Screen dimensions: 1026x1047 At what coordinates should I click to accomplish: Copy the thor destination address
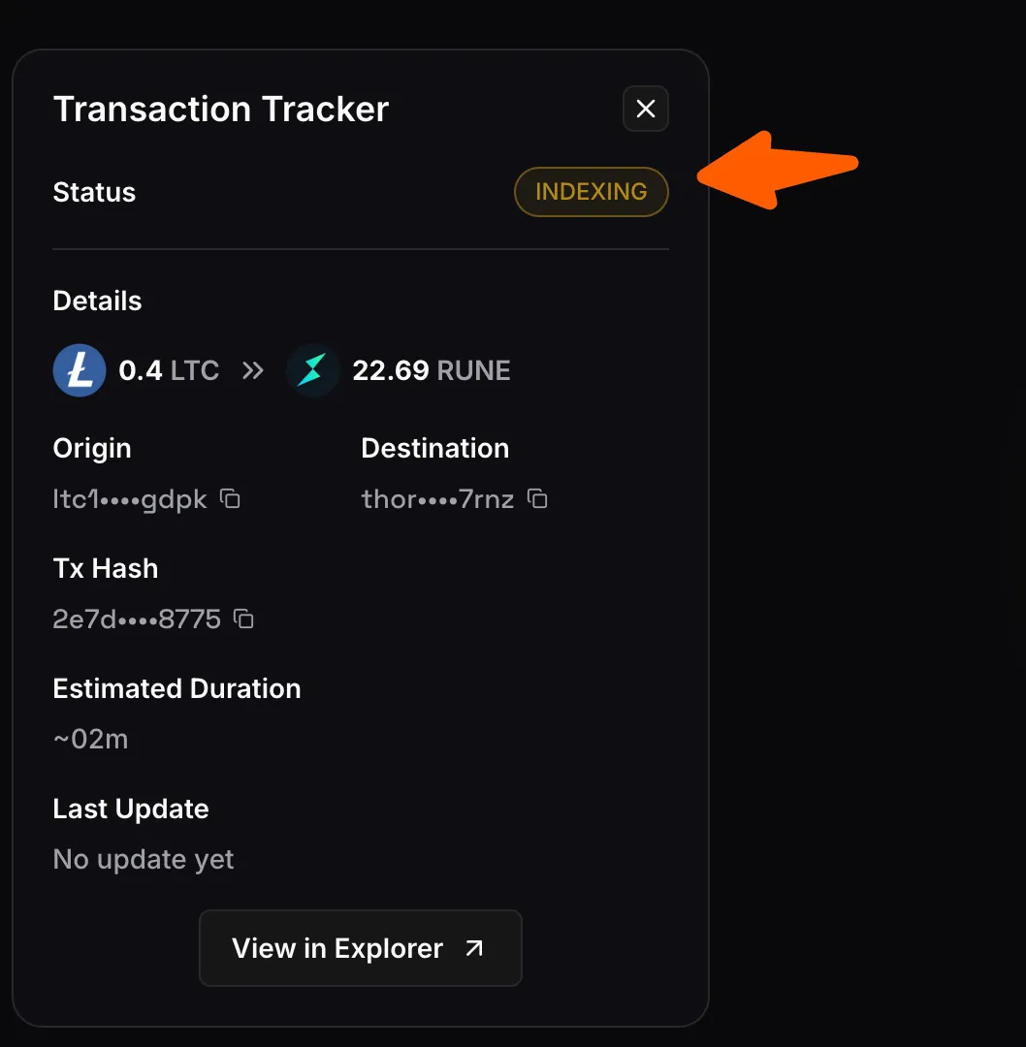[537, 499]
